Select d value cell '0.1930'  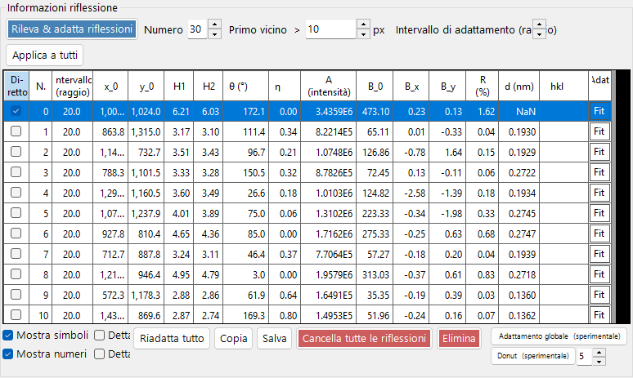point(519,131)
